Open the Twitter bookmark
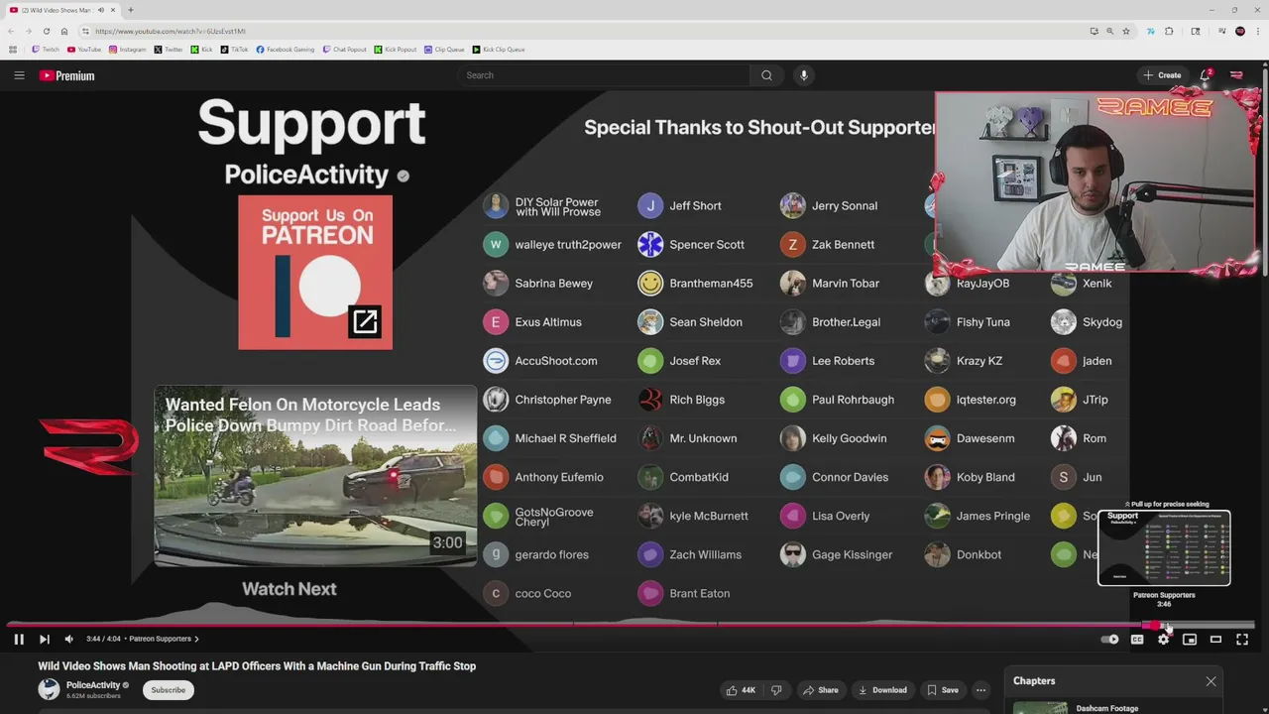Image resolution: width=1269 pixels, height=714 pixels. coord(169,50)
